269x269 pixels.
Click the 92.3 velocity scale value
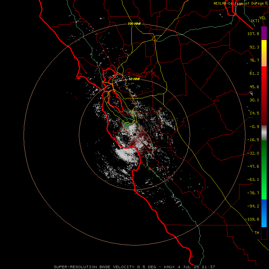click(x=254, y=47)
